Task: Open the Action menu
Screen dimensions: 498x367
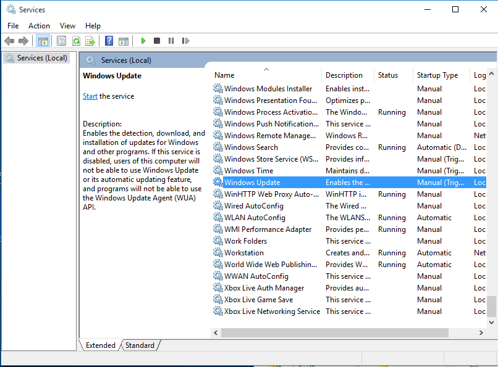Action: [39, 26]
